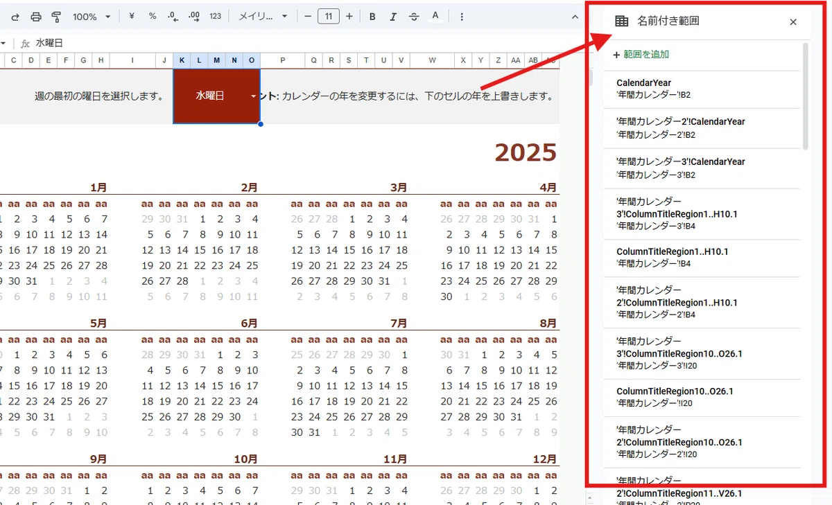Select column K header
This screenshot has width=832, height=505.
point(182,60)
